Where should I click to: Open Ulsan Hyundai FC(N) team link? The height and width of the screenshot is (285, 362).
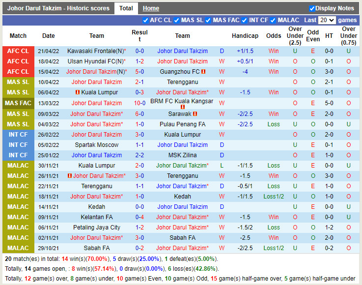coord(96,61)
